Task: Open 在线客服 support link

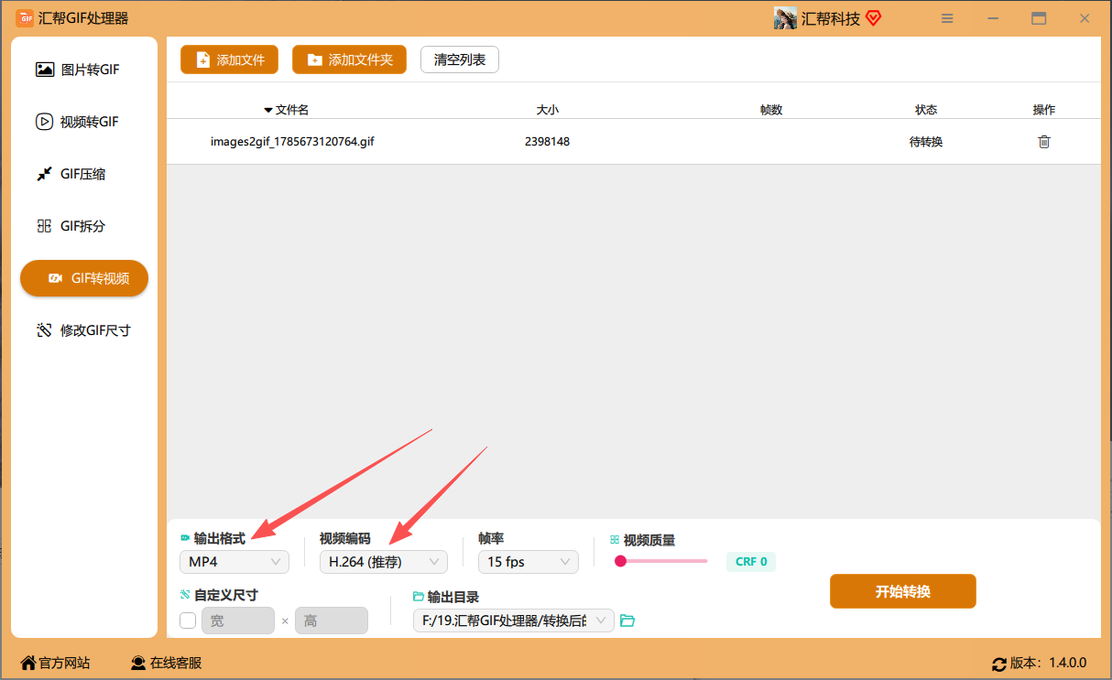Action: pos(166,663)
